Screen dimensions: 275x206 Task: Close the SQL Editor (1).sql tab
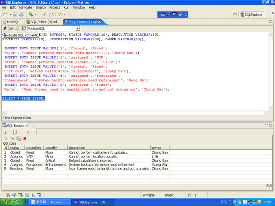99,22
